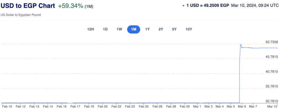Viewport: 283px width, 112px height.
Task: Click the peak point of the chart line
Action: click(x=241, y=44)
